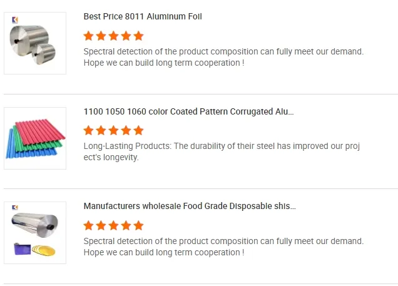
Task: Click the Food Grade product review text
Action: pos(223,247)
